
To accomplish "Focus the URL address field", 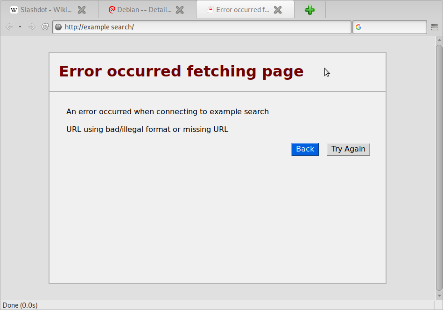I will [x=205, y=27].
